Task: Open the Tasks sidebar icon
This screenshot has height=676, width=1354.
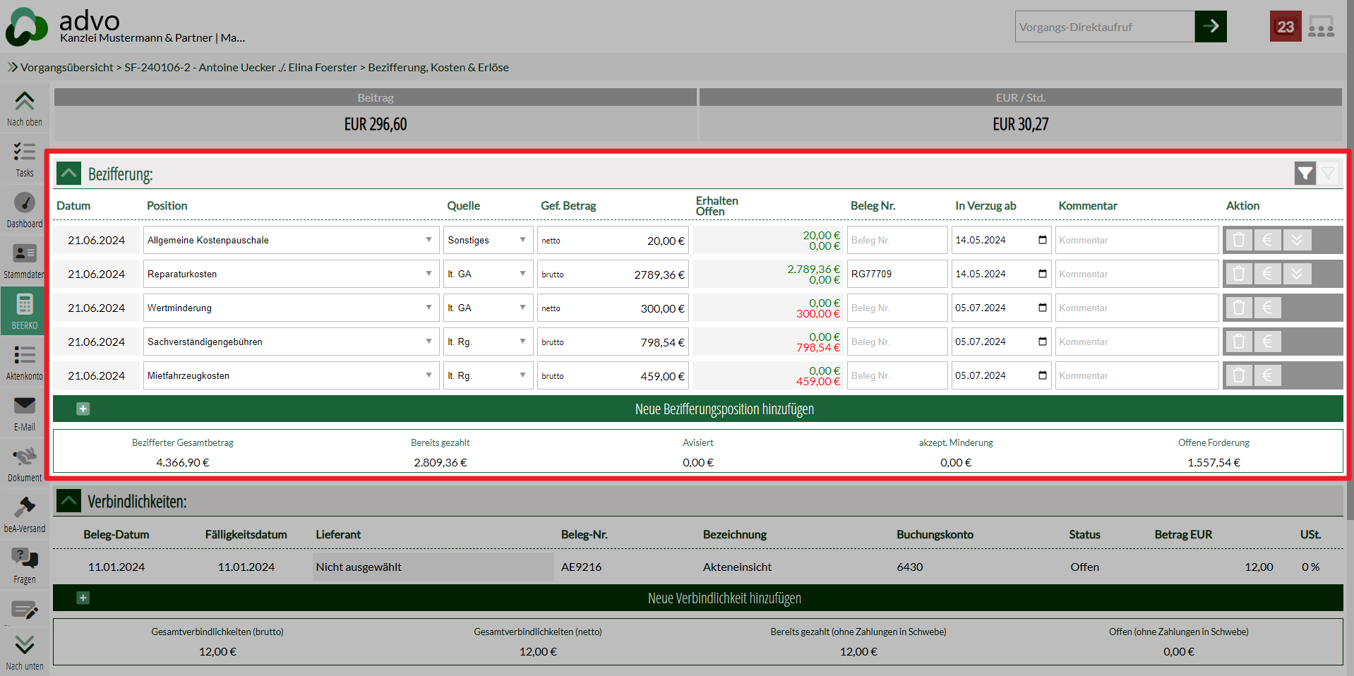Action: tap(25, 159)
